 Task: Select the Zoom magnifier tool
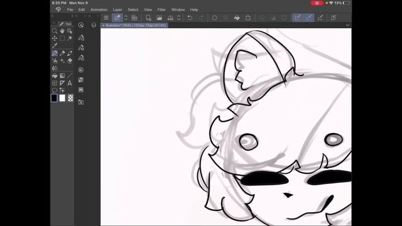click(x=55, y=31)
